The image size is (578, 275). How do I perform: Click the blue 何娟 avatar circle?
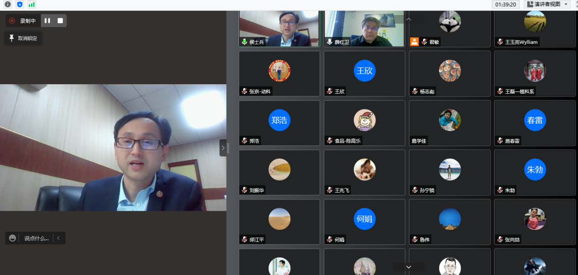click(x=365, y=219)
